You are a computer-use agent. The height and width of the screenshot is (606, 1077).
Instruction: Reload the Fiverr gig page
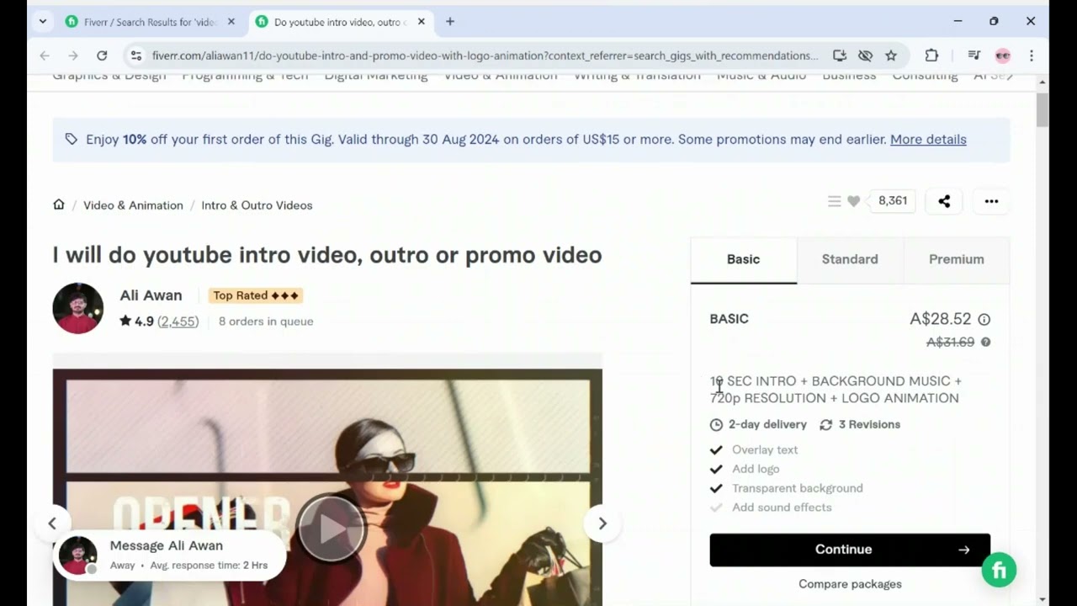point(102,56)
